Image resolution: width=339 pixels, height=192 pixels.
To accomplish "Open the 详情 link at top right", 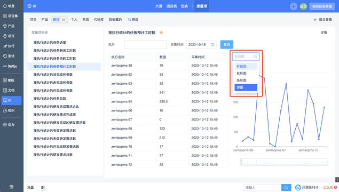I will click(x=324, y=33).
